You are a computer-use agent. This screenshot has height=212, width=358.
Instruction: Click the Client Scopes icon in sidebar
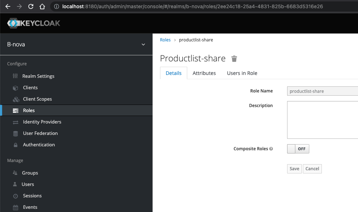pos(16,99)
